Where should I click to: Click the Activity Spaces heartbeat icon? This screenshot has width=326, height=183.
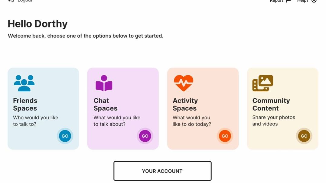pyautogui.click(x=184, y=83)
